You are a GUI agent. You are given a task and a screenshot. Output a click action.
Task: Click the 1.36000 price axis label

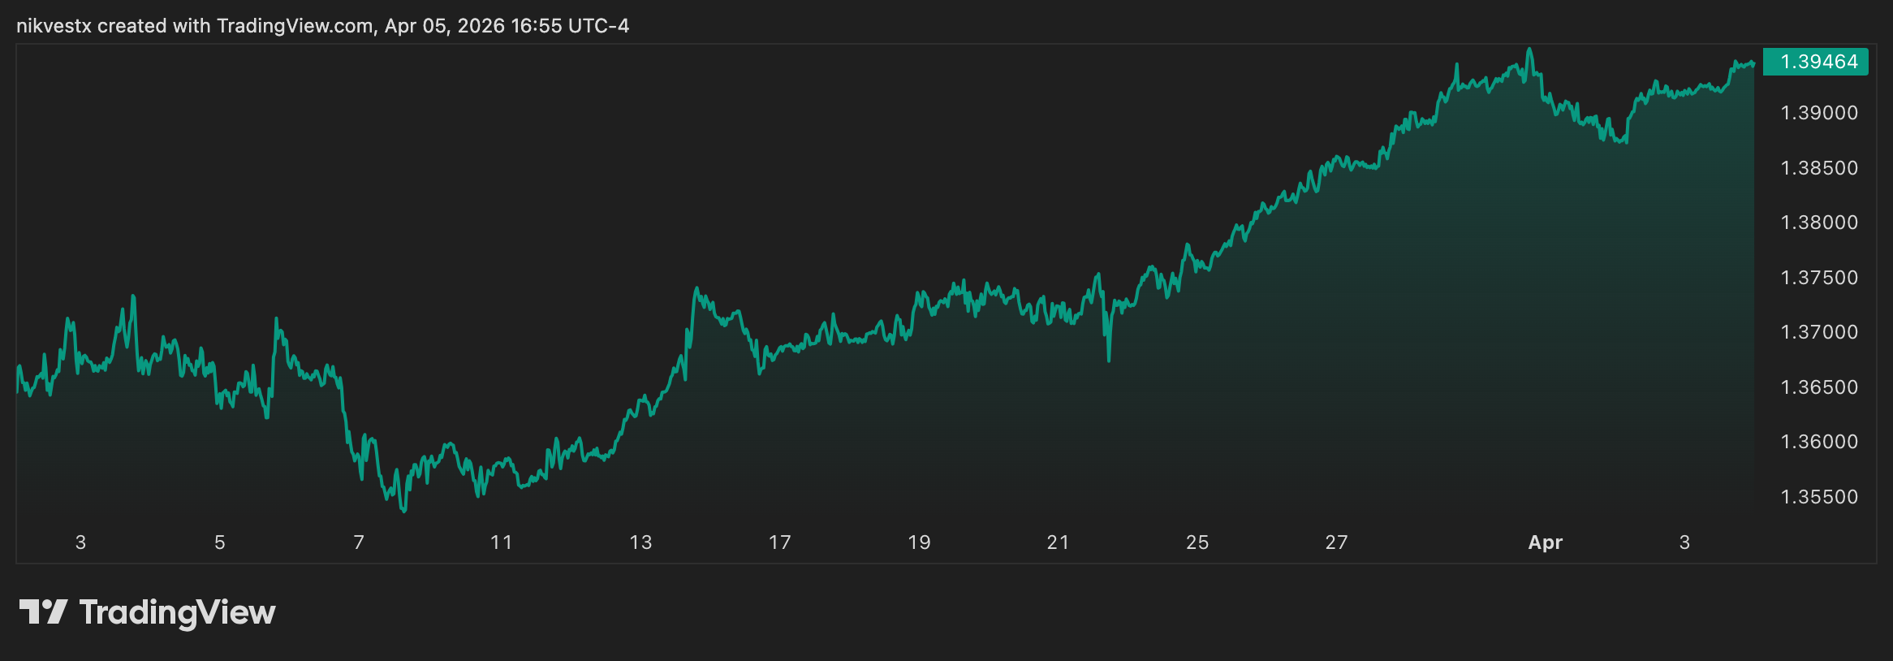point(1818,442)
